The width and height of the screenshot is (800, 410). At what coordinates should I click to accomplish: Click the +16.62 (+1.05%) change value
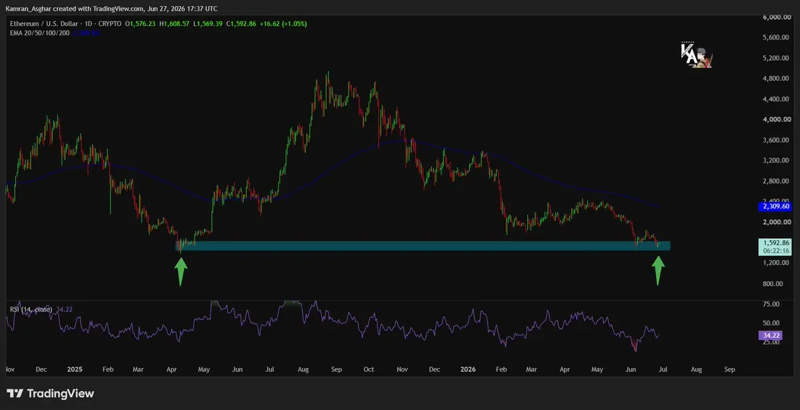pyautogui.click(x=283, y=23)
